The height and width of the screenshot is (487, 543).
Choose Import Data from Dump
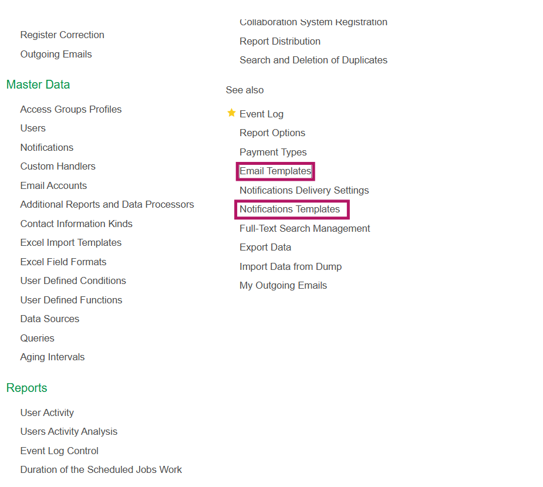291,266
